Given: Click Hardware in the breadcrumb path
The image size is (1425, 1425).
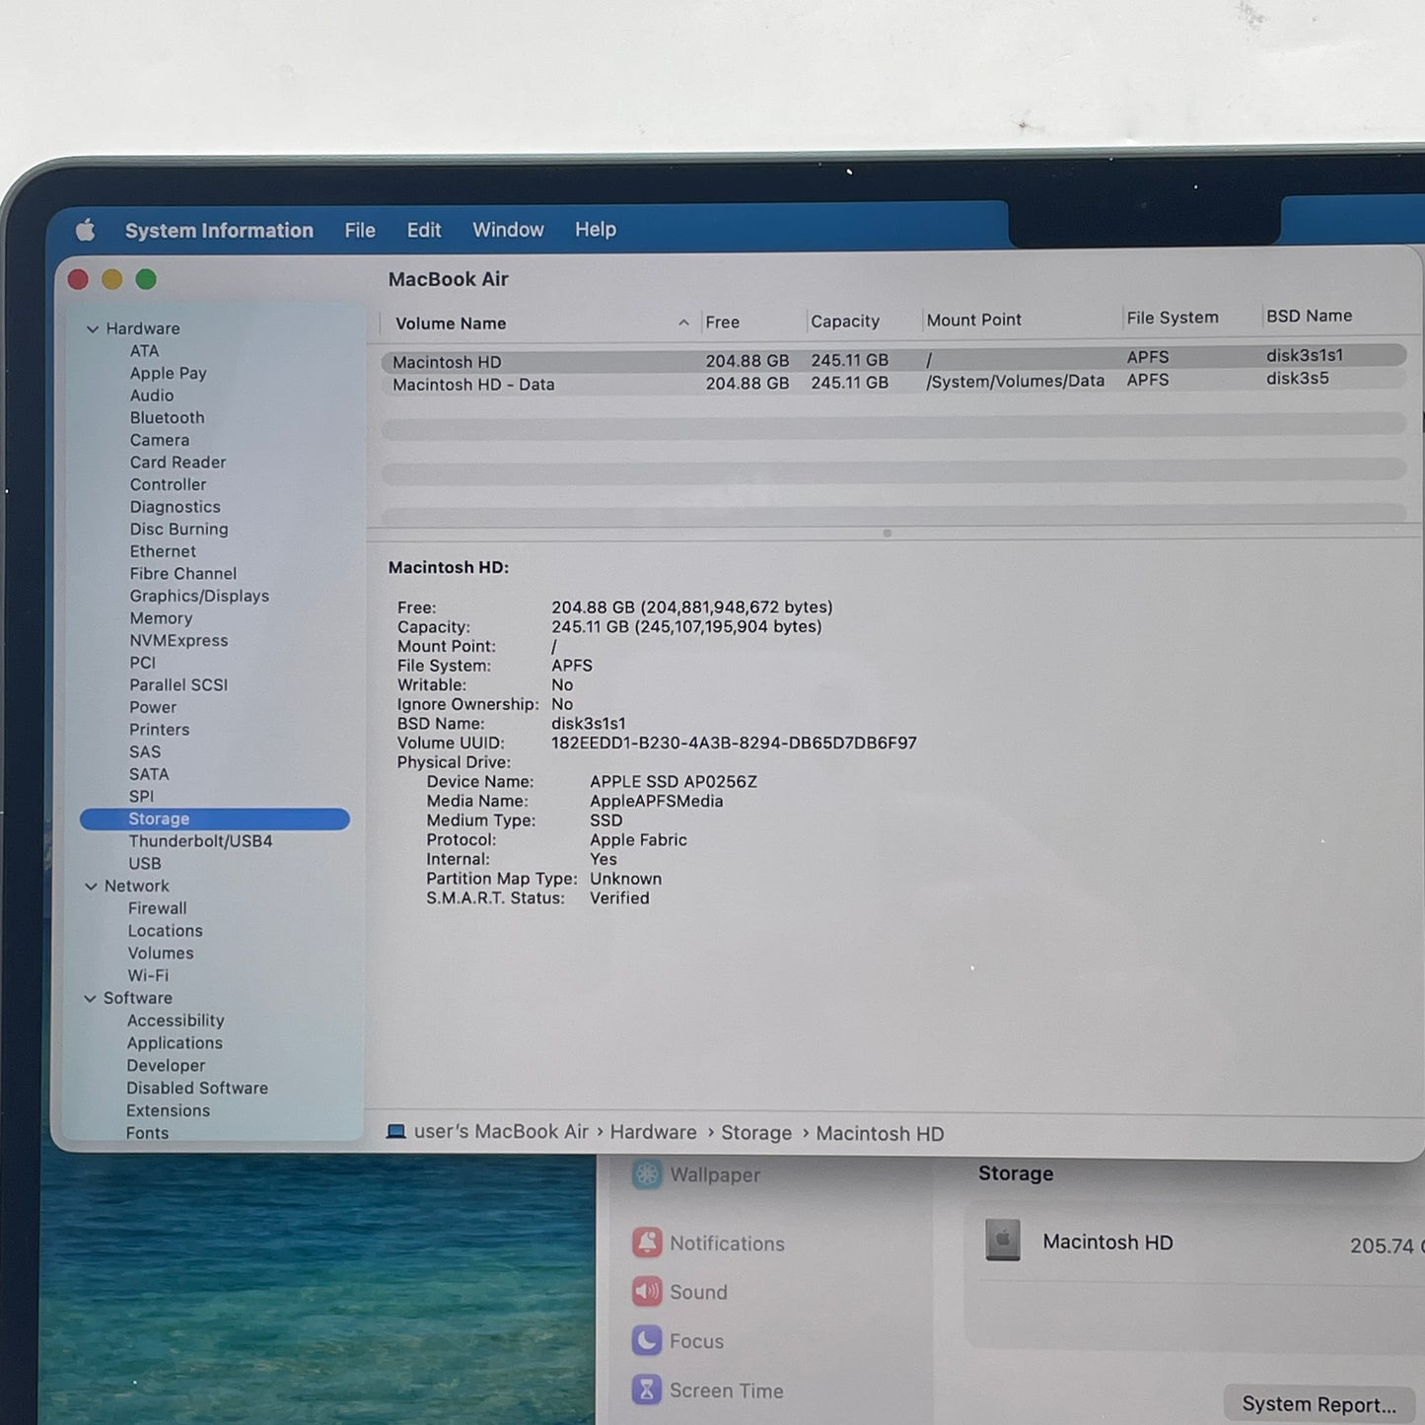Looking at the screenshot, I should 653,1131.
